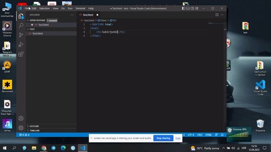Click Stop sharing button

tap(163, 138)
